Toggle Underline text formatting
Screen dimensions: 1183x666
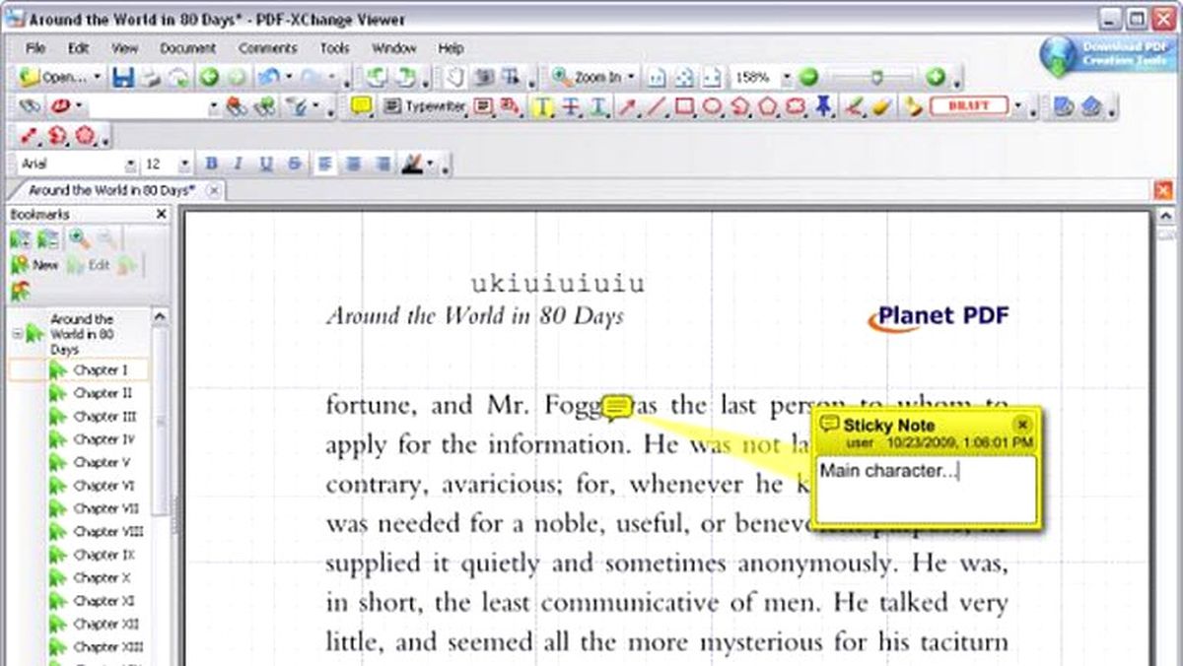pos(266,164)
